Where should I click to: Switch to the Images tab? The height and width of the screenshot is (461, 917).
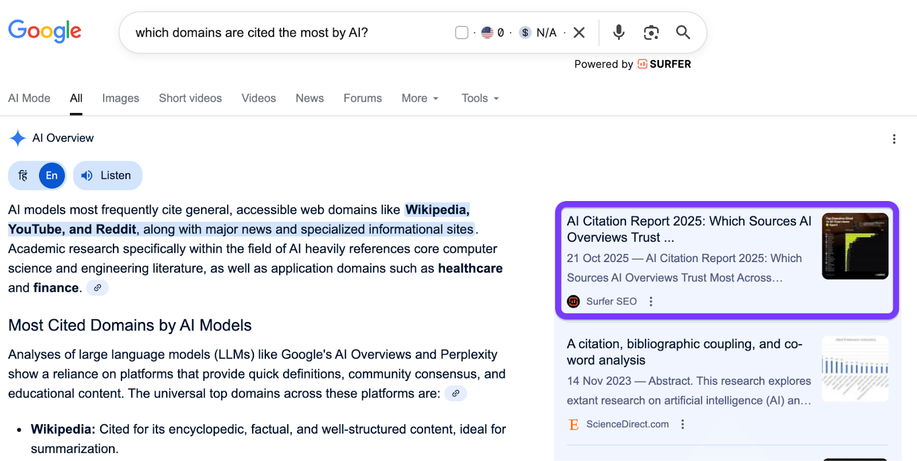click(120, 99)
